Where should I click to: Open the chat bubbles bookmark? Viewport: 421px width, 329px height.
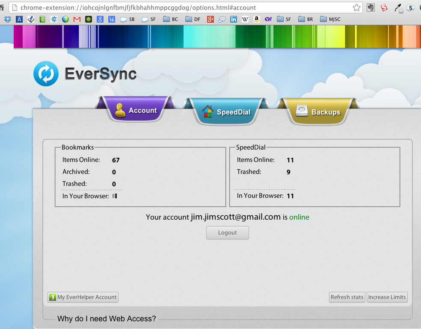[222, 19]
